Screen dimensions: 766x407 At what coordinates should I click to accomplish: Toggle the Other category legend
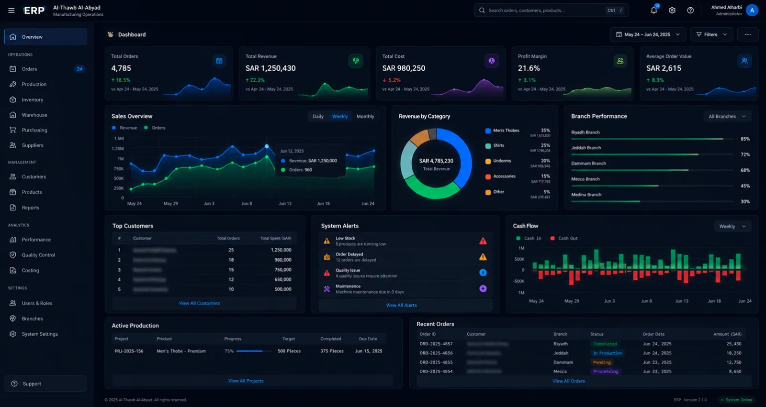coord(495,192)
